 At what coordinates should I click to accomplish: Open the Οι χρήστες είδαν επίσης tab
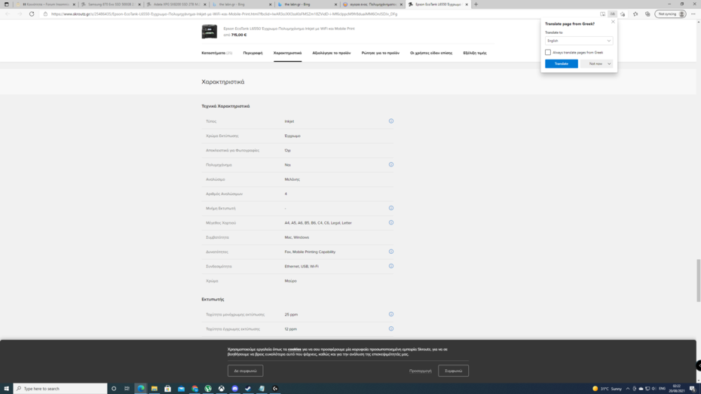coord(431,53)
